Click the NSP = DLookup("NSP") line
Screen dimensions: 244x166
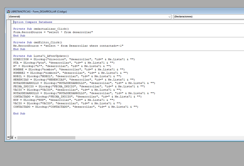point(64,100)
